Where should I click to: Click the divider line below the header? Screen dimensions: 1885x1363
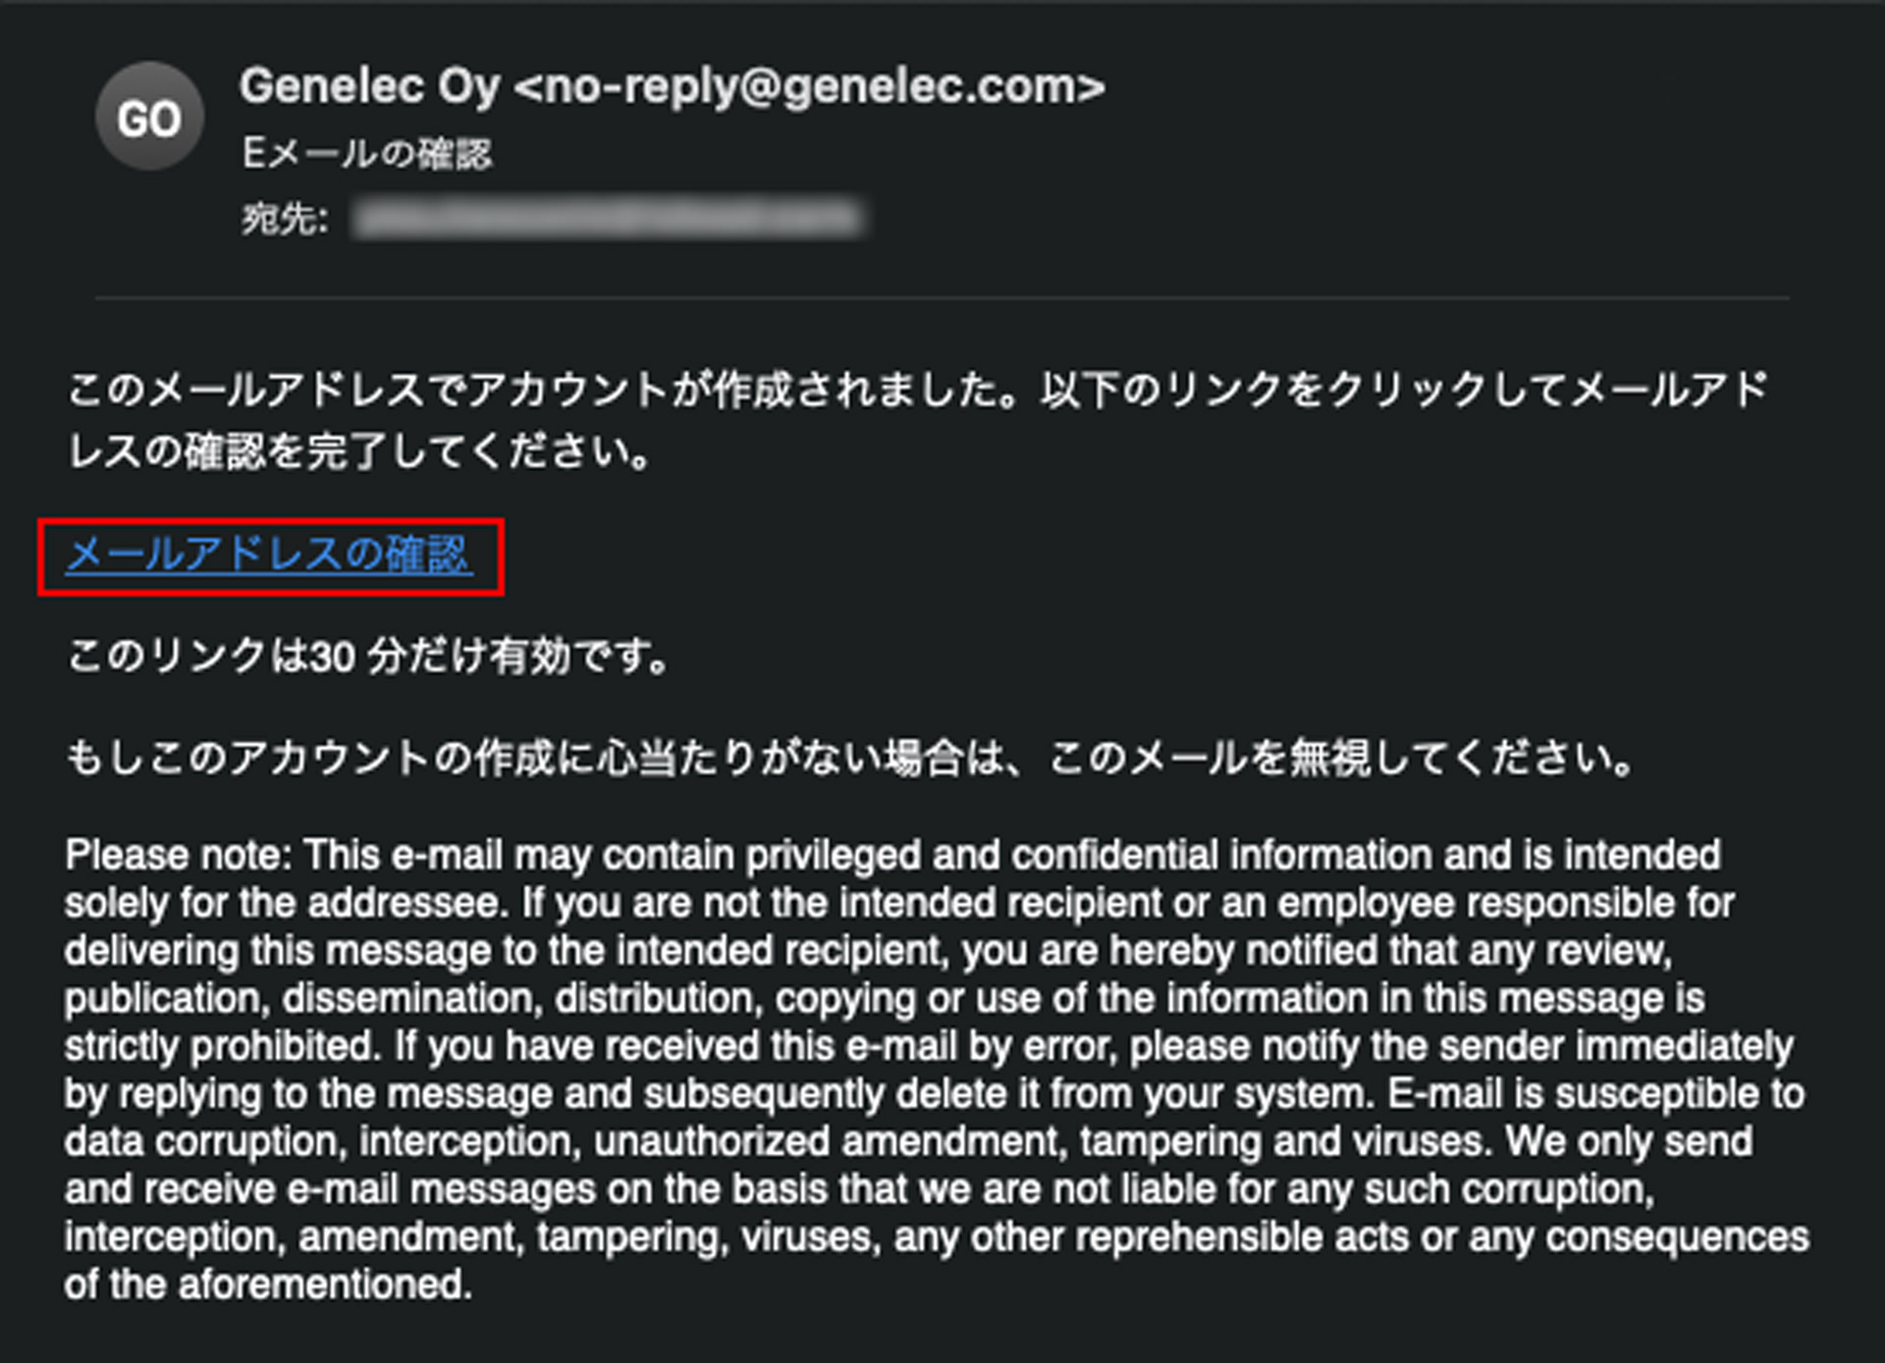click(x=942, y=296)
